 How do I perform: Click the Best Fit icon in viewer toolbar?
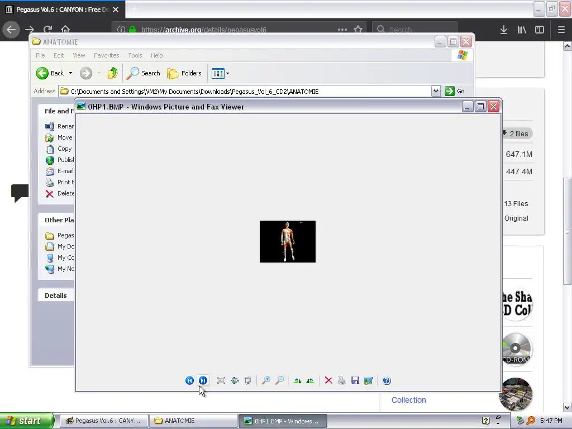click(x=221, y=380)
